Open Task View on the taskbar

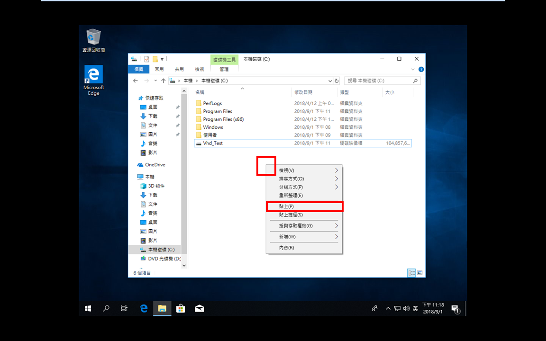[124, 308]
